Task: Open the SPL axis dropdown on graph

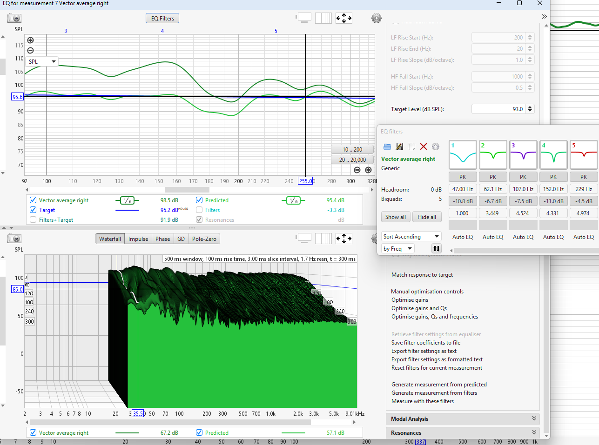Action: point(42,61)
